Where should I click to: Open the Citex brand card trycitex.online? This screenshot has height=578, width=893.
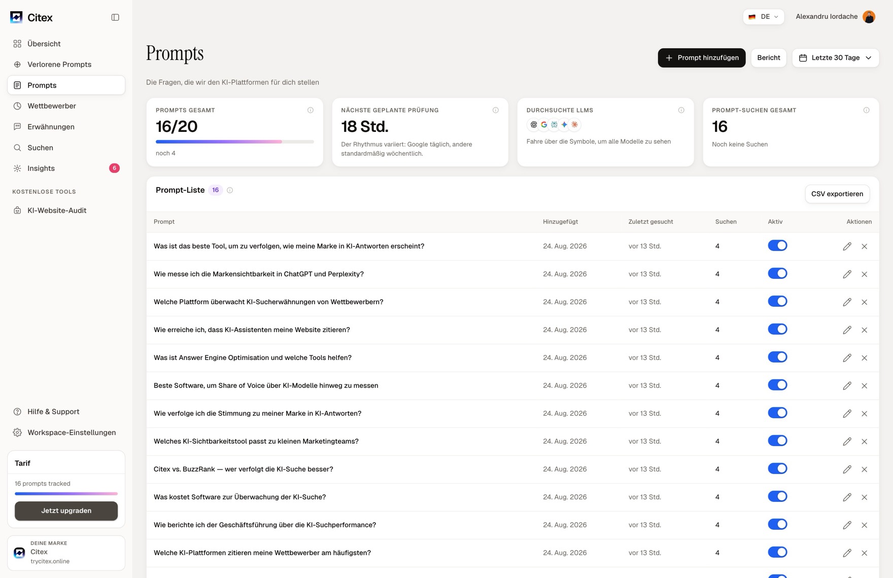(x=66, y=553)
